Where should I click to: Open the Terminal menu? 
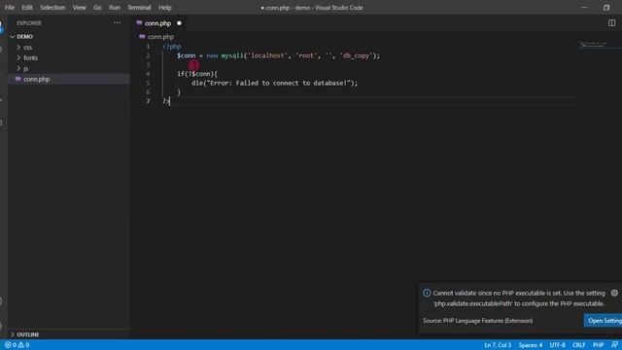139,8
